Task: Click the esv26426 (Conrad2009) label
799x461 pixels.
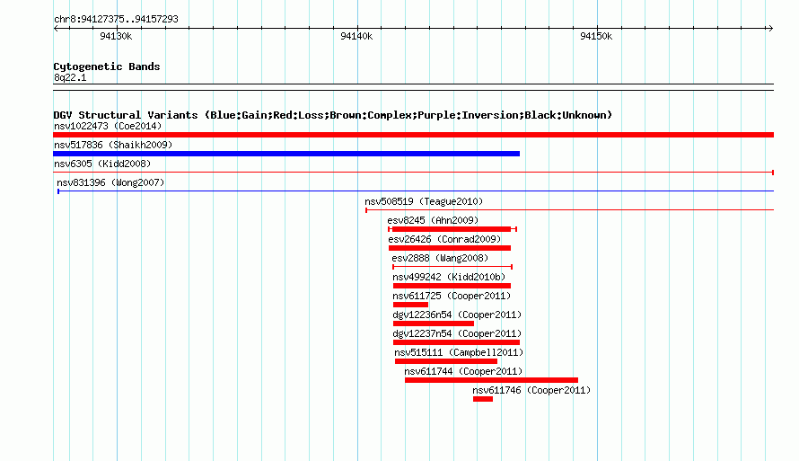Action: tap(444, 239)
